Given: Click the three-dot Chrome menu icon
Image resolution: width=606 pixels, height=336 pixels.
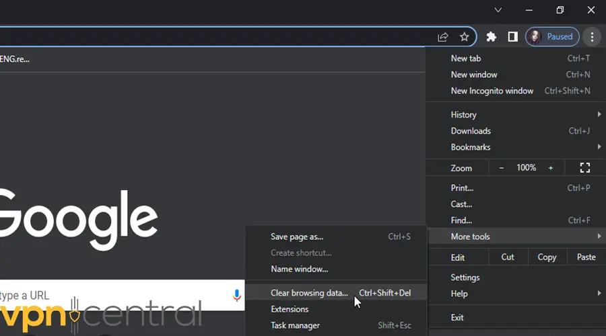Looking at the screenshot, I should 592,37.
